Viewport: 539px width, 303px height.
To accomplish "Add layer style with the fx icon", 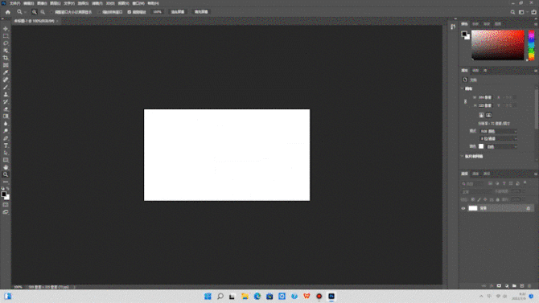I will point(492,286).
